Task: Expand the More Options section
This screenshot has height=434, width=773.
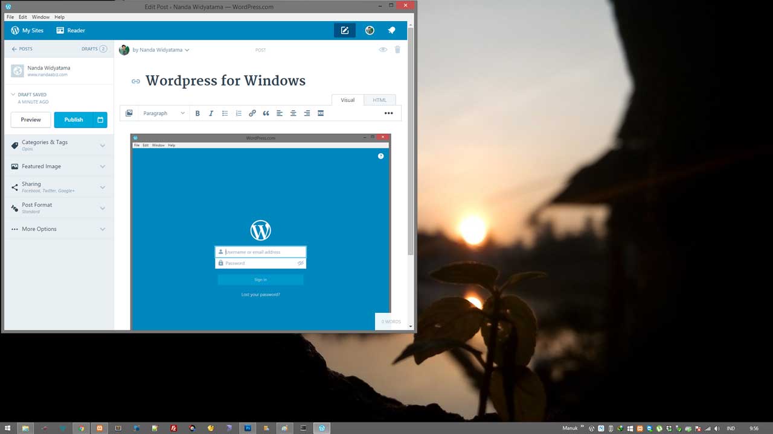Action: coord(59,229)
